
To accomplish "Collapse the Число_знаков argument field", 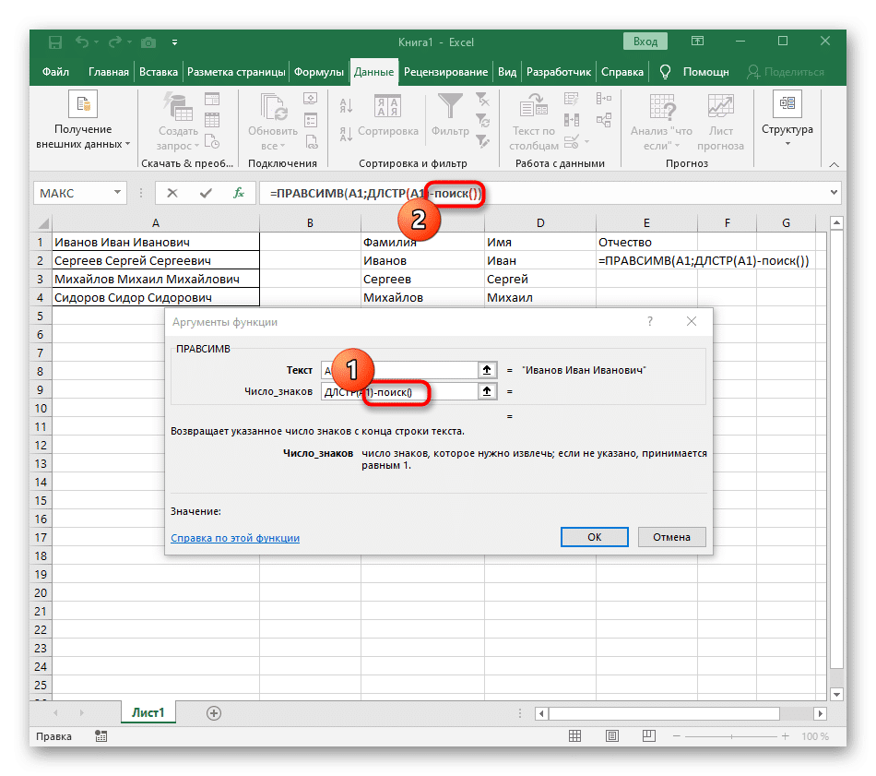I will coord(487,390).
